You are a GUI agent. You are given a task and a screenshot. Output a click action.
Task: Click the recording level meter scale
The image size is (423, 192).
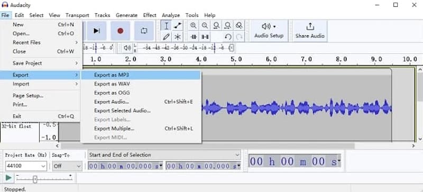pyautogui.click(x=98, y=48)
